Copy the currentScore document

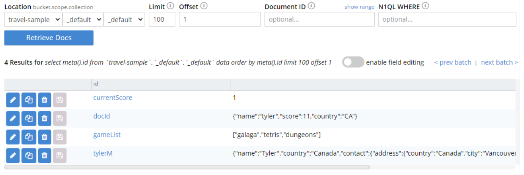click(x=29, y=100)
